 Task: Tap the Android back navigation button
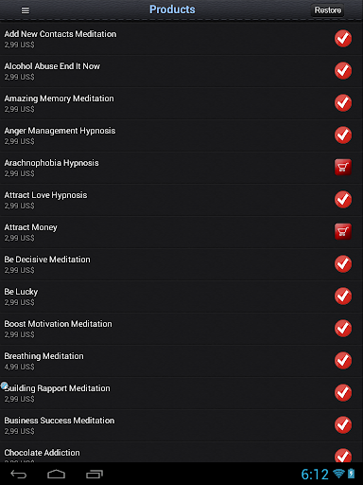[19, 474]
